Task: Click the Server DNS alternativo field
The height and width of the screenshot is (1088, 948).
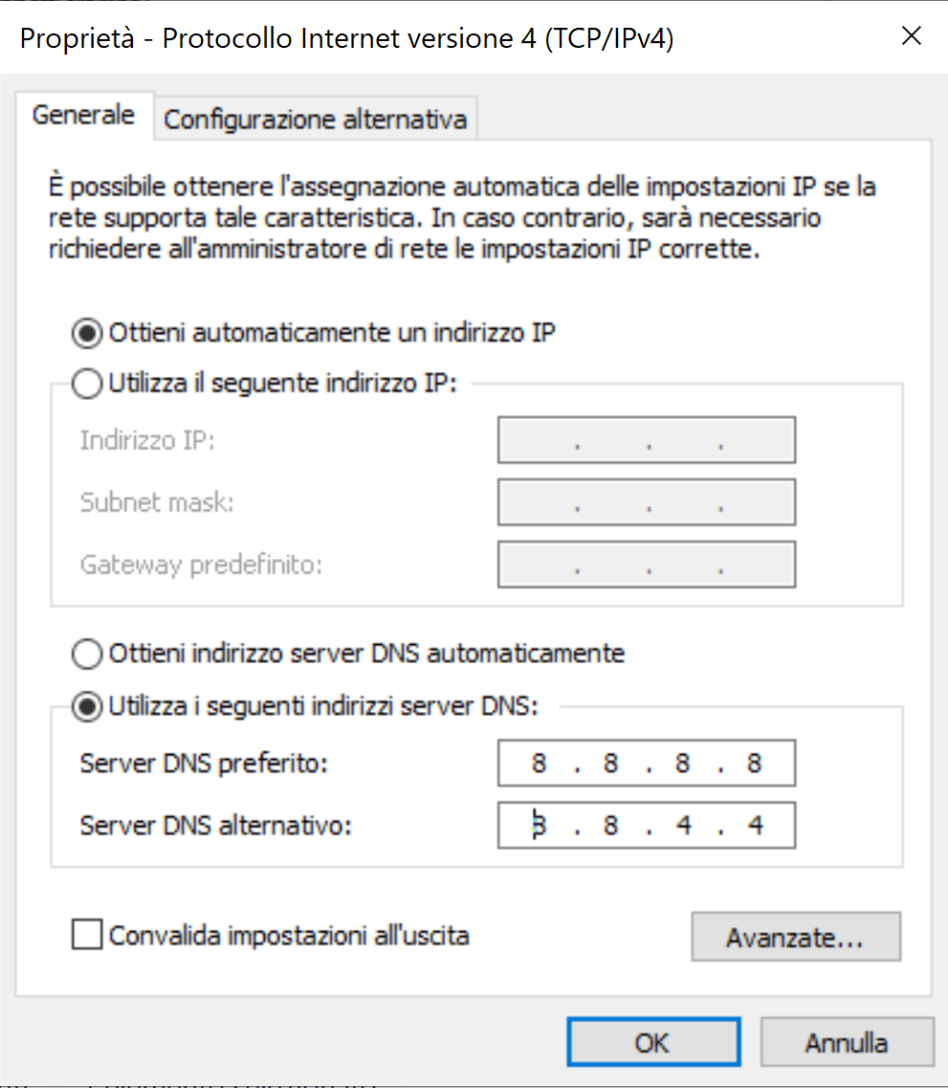Action: pos(647,825)
